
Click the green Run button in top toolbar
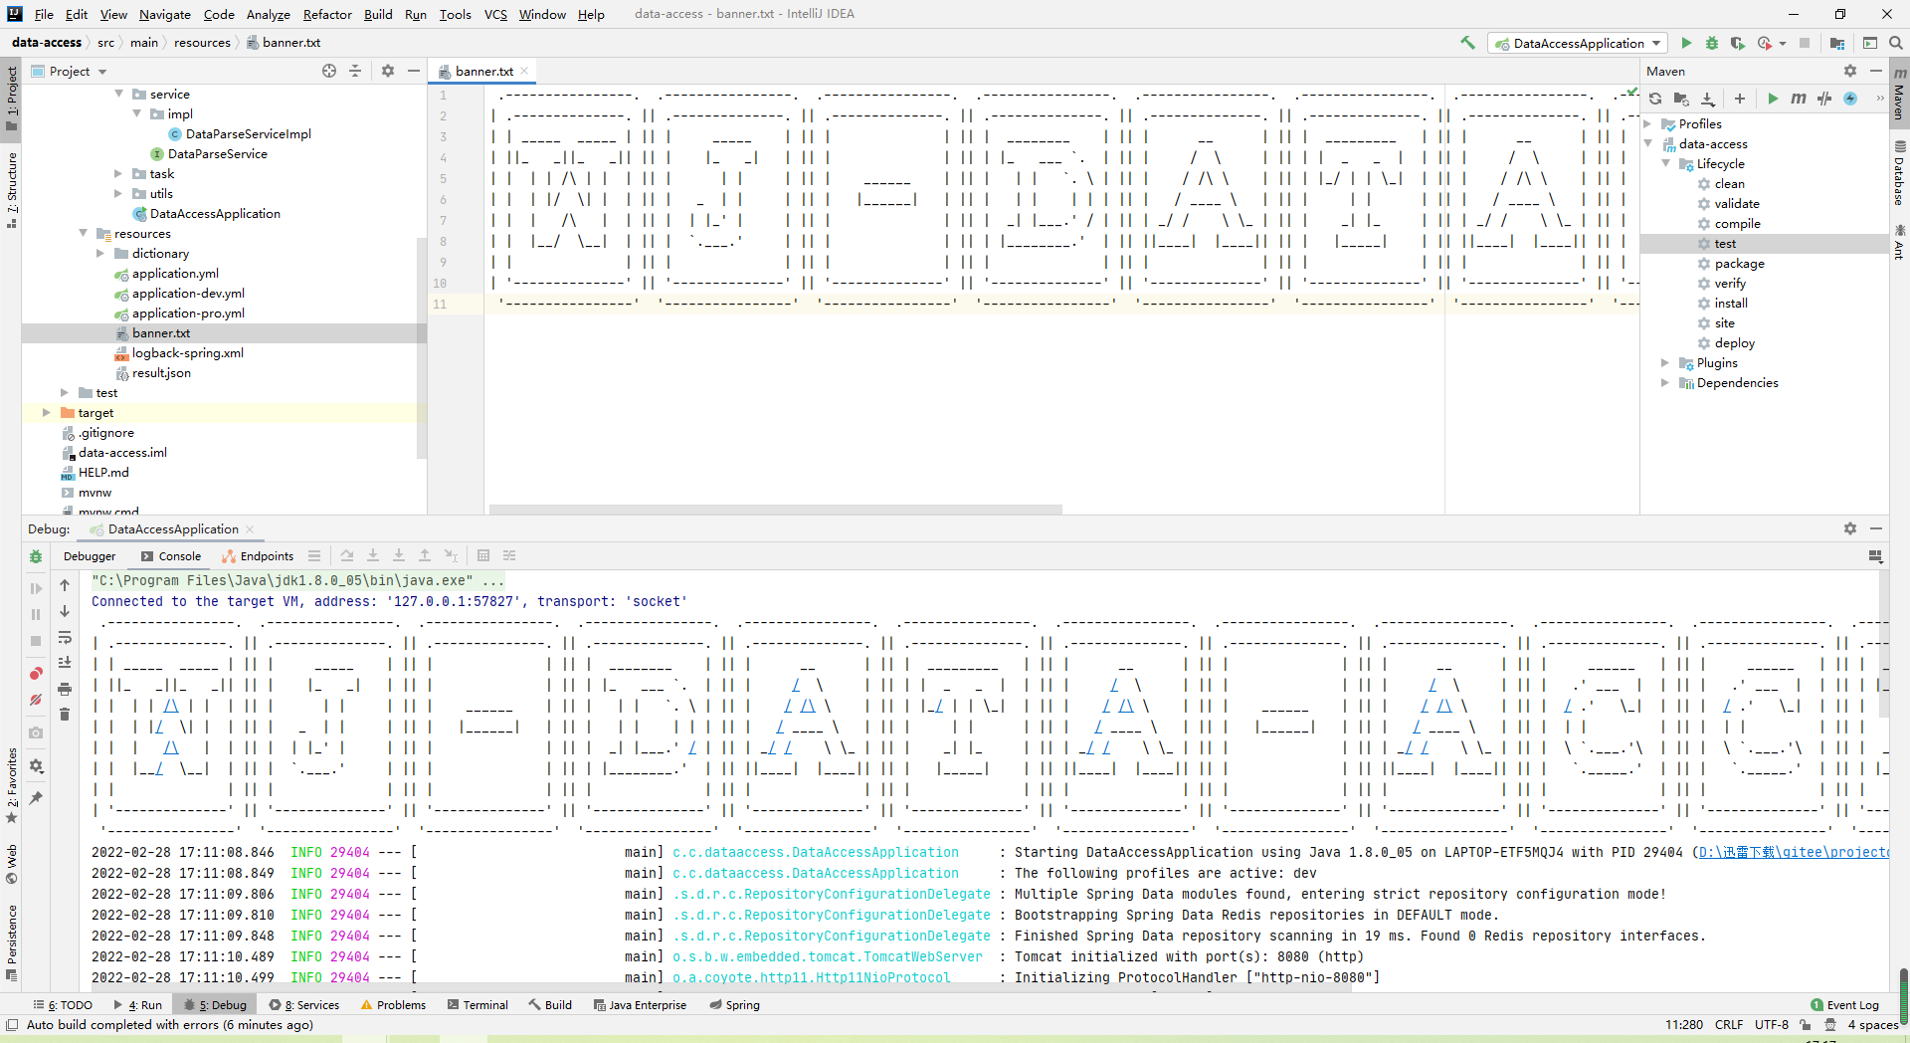coord(1686,43)
